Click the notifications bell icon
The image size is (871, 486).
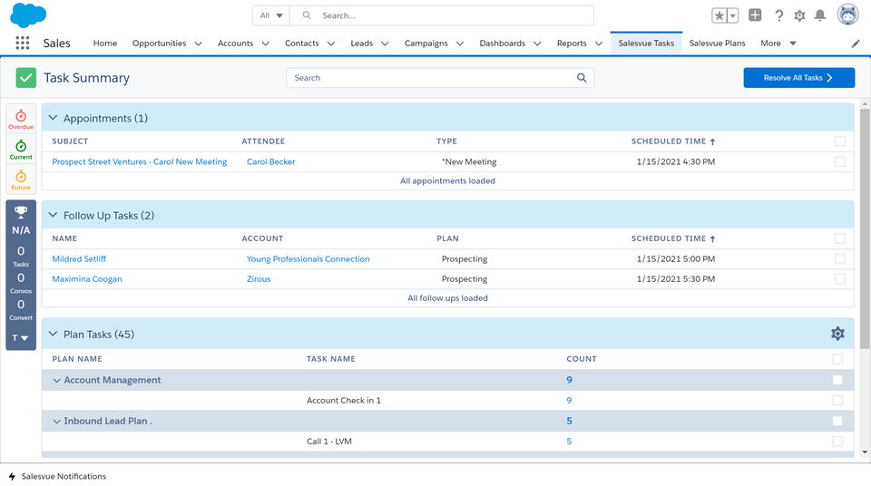(820, 15)
